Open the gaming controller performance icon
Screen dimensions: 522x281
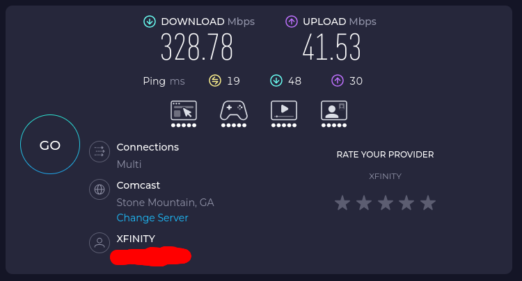(x=234, y=114)
